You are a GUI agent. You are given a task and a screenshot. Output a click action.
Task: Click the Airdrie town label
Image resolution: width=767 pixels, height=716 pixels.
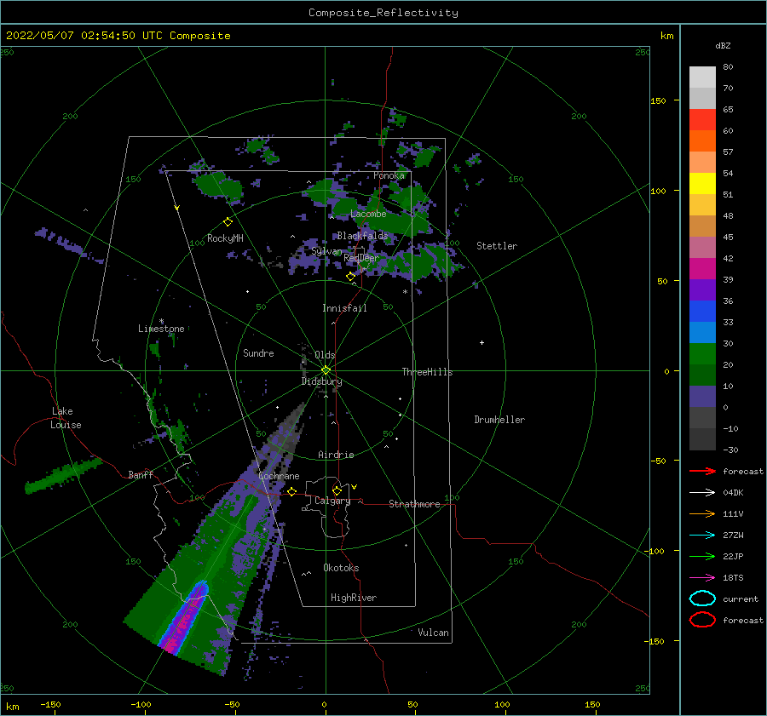point(336,455)
